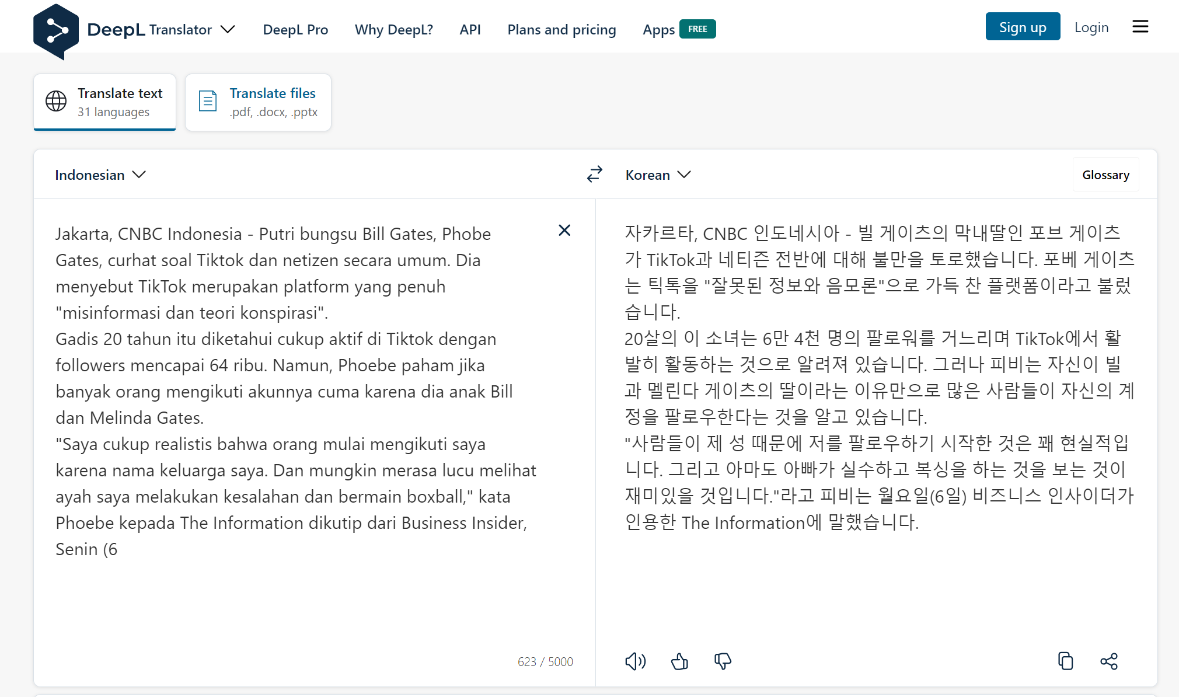Click the DeepL hexagon logo

(55, 30)
